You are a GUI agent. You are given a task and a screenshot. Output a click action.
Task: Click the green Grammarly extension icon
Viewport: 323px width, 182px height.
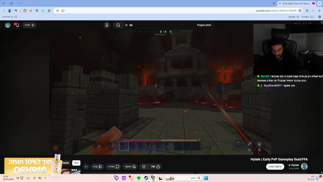pos(49,11)
